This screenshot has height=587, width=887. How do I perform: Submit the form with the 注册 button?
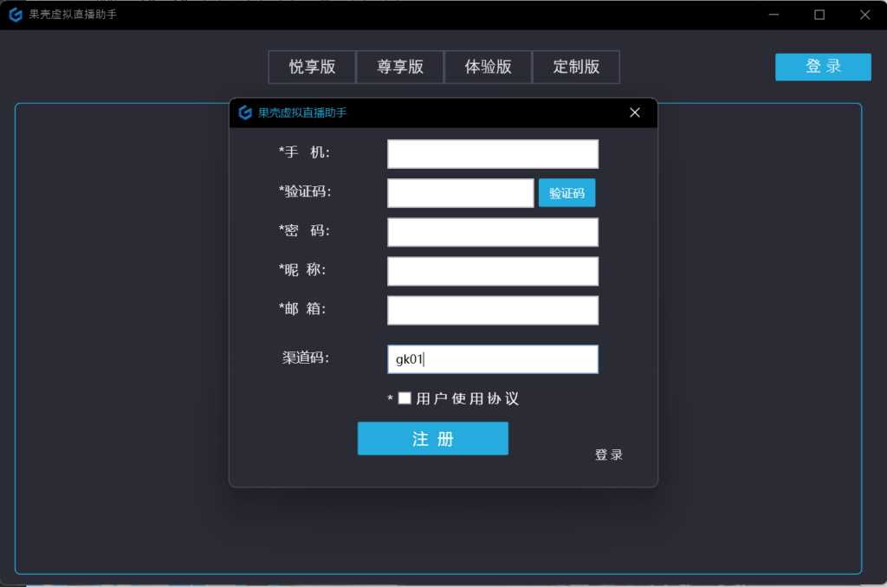pyautogui.click(x=432, y=439)
